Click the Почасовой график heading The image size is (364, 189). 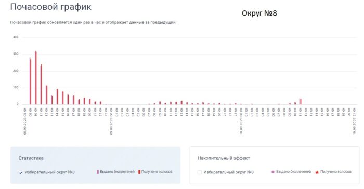click(51, 7)
